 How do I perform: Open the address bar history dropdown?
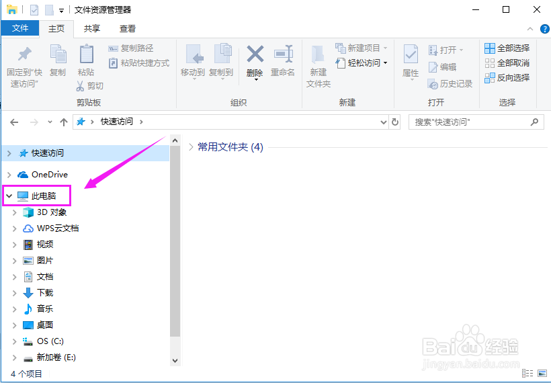click(384, 122)
